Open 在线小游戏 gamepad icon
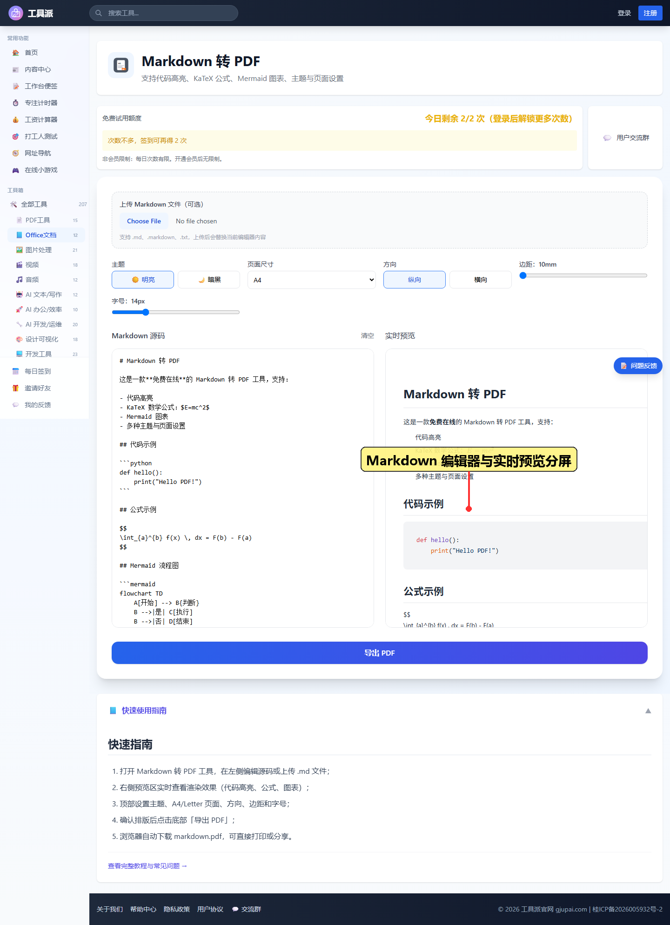 pyautogui.click(x=16, y=170)
